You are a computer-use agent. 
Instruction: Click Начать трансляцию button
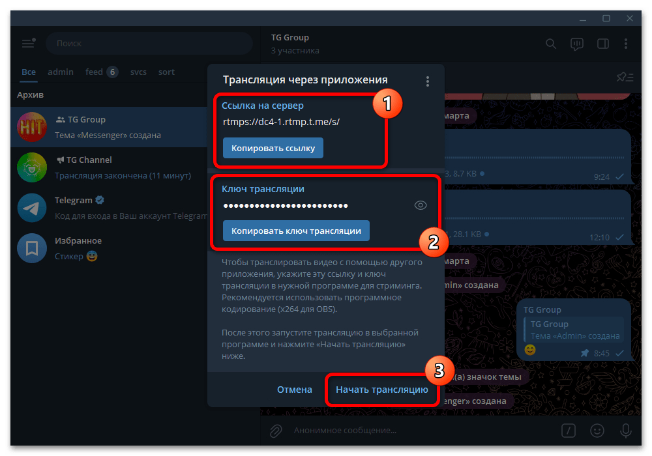click(x=381, y=390)
